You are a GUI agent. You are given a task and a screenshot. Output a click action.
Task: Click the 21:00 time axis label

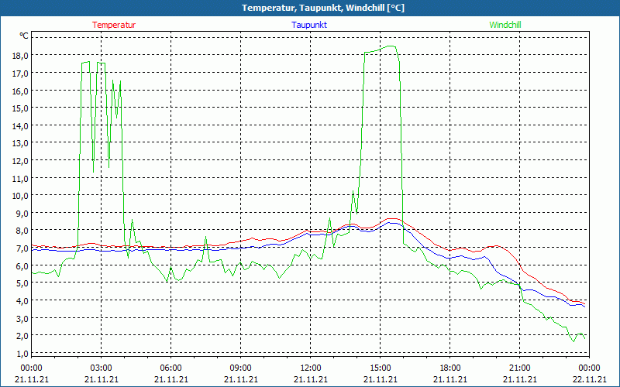(x=519, y=368)
